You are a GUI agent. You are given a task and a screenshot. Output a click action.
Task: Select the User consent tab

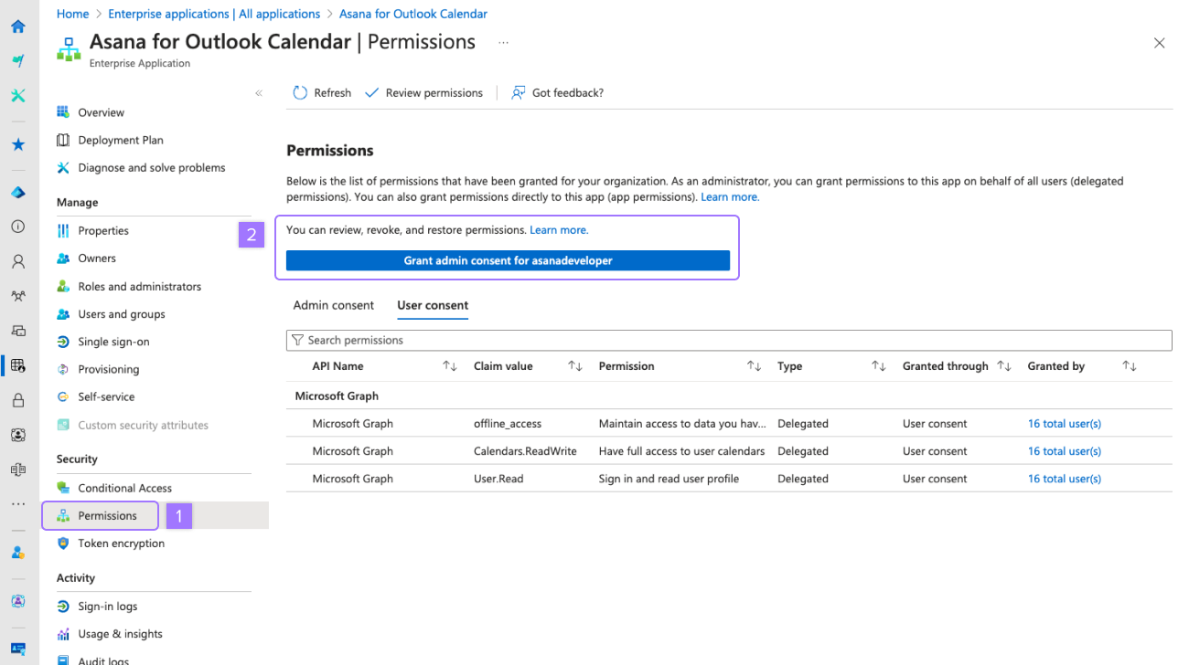click(x=433, y=305)
